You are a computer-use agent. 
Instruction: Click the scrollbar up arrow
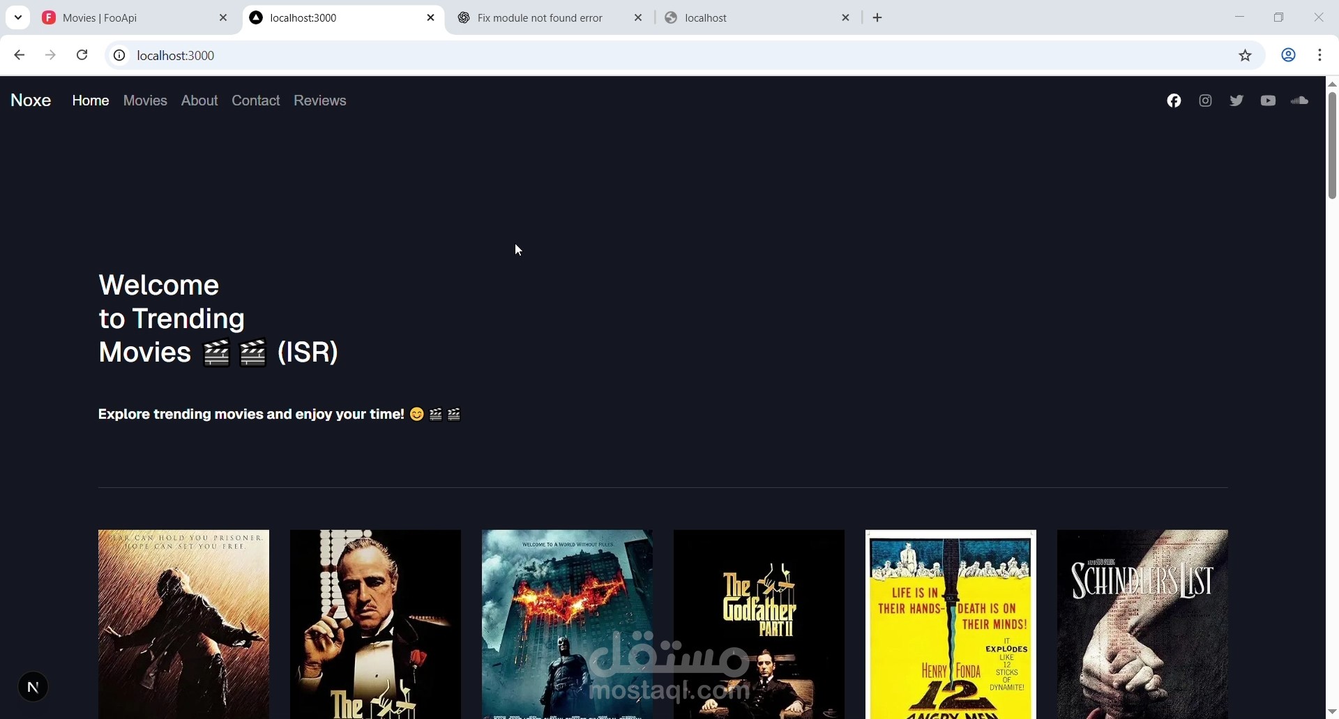coord(1332,84)
